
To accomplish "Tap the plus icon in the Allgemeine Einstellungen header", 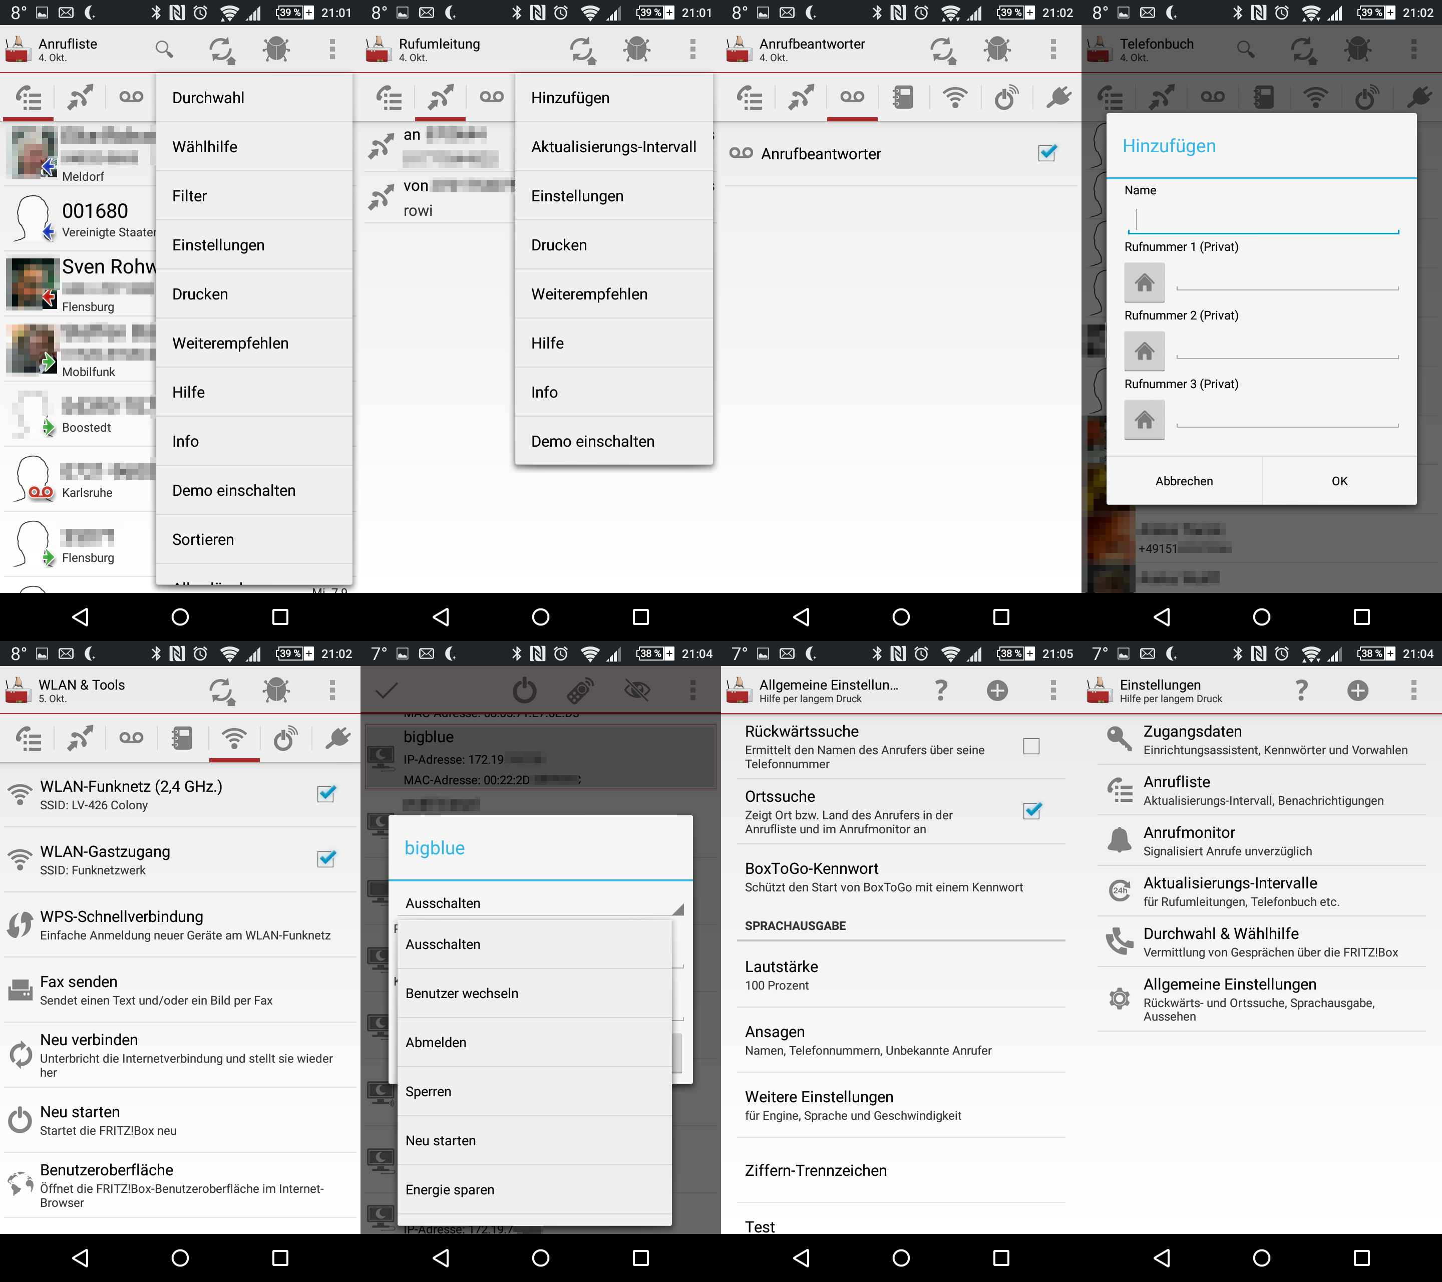I will [997, 690].
